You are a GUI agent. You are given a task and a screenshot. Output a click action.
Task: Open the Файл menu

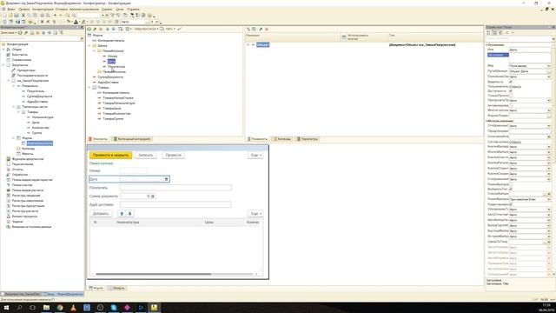(x=11, y=10)
